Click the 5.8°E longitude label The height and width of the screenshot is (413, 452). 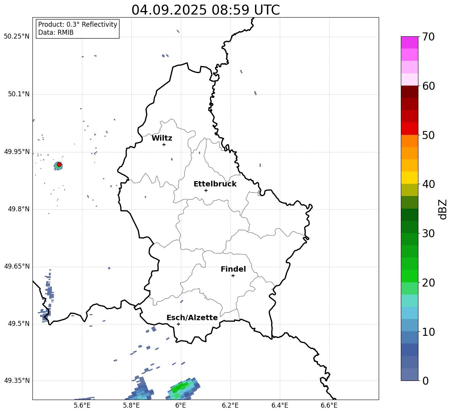(131, 405)
